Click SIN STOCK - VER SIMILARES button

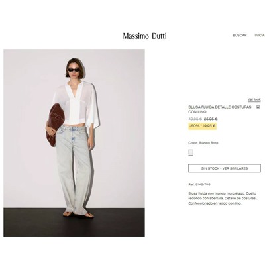point(225,168)
